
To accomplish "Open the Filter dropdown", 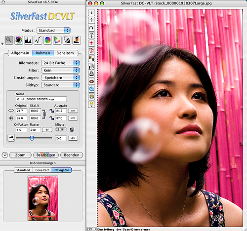I will pyautogui.click(x=60, y=70).
